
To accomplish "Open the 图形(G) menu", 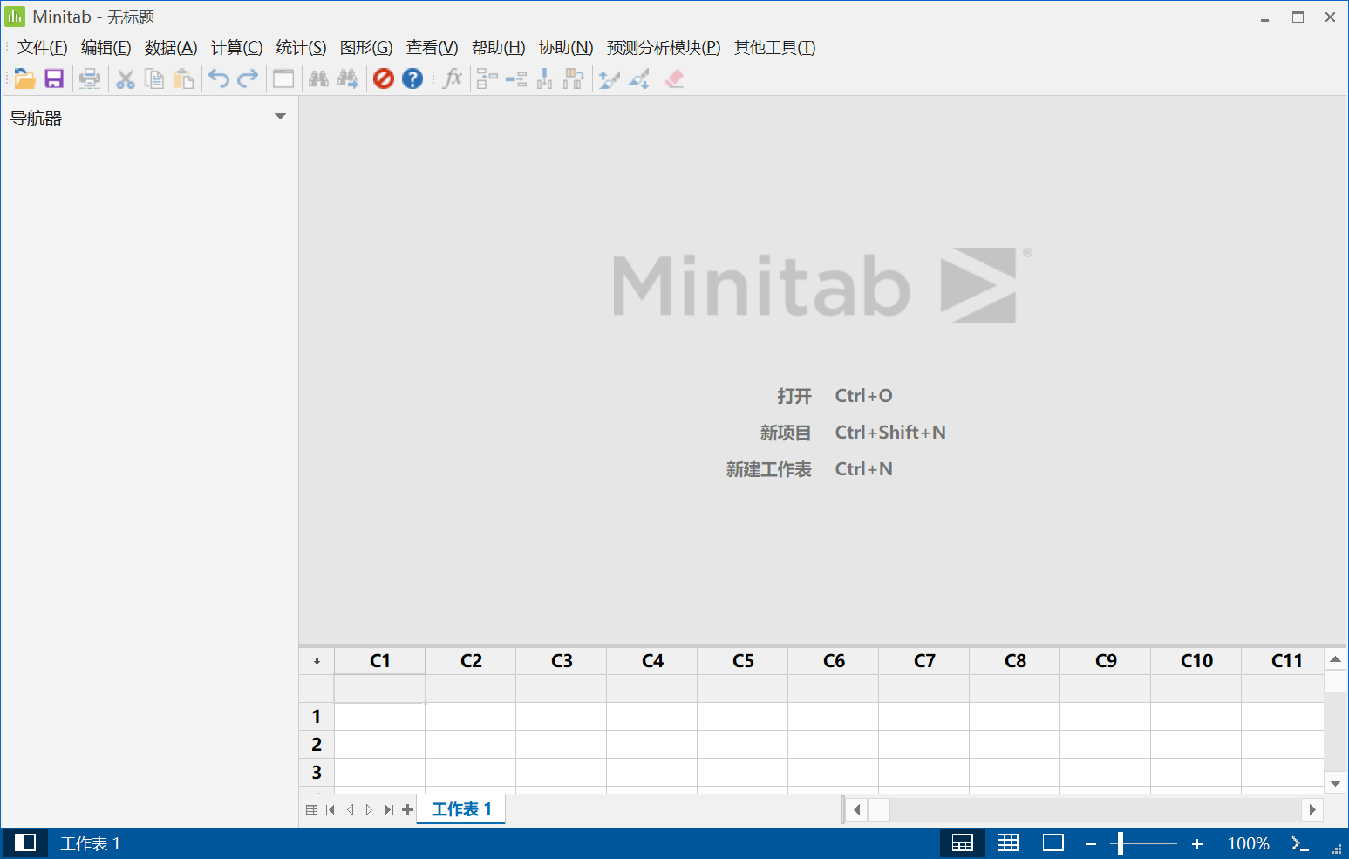I will click(x=366, y=48).
